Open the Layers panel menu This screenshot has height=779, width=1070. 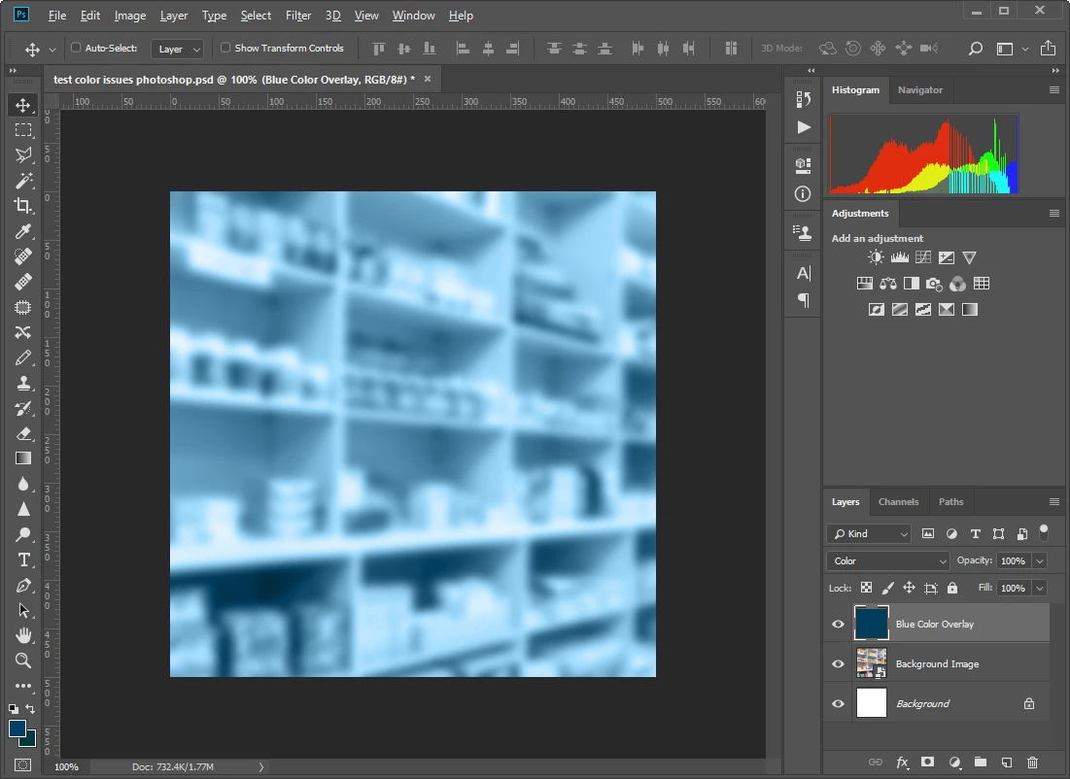pyautogui.click(x=1053, y=501)
